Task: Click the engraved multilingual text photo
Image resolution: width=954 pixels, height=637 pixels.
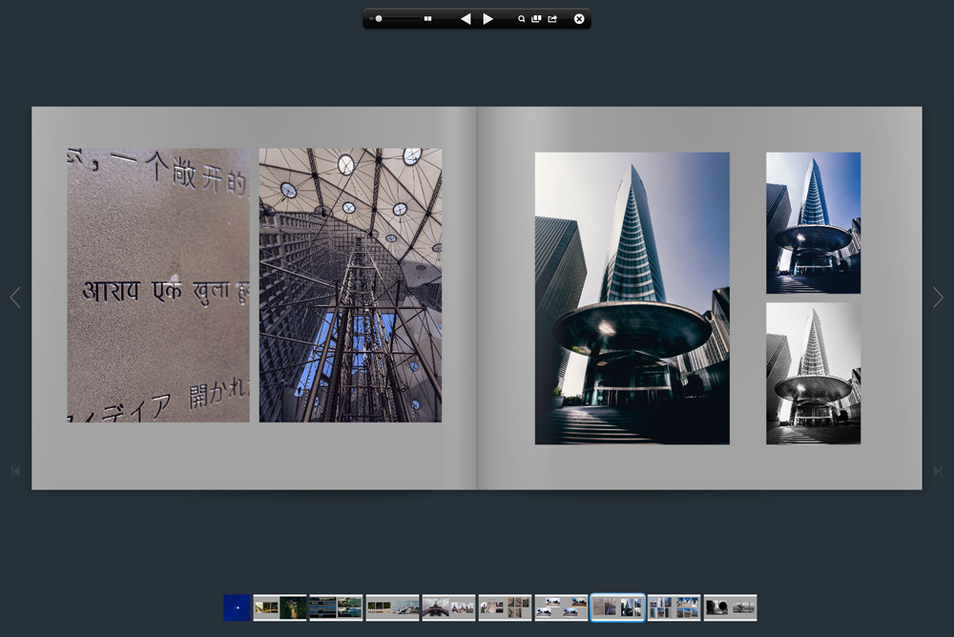Action: [157, 285]
